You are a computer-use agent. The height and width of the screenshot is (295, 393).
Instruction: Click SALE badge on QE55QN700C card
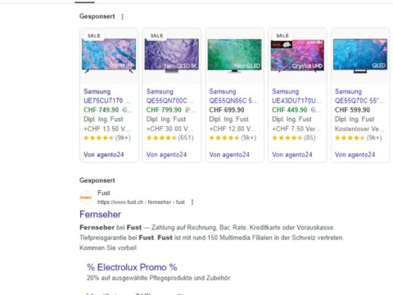click(156, 36)
